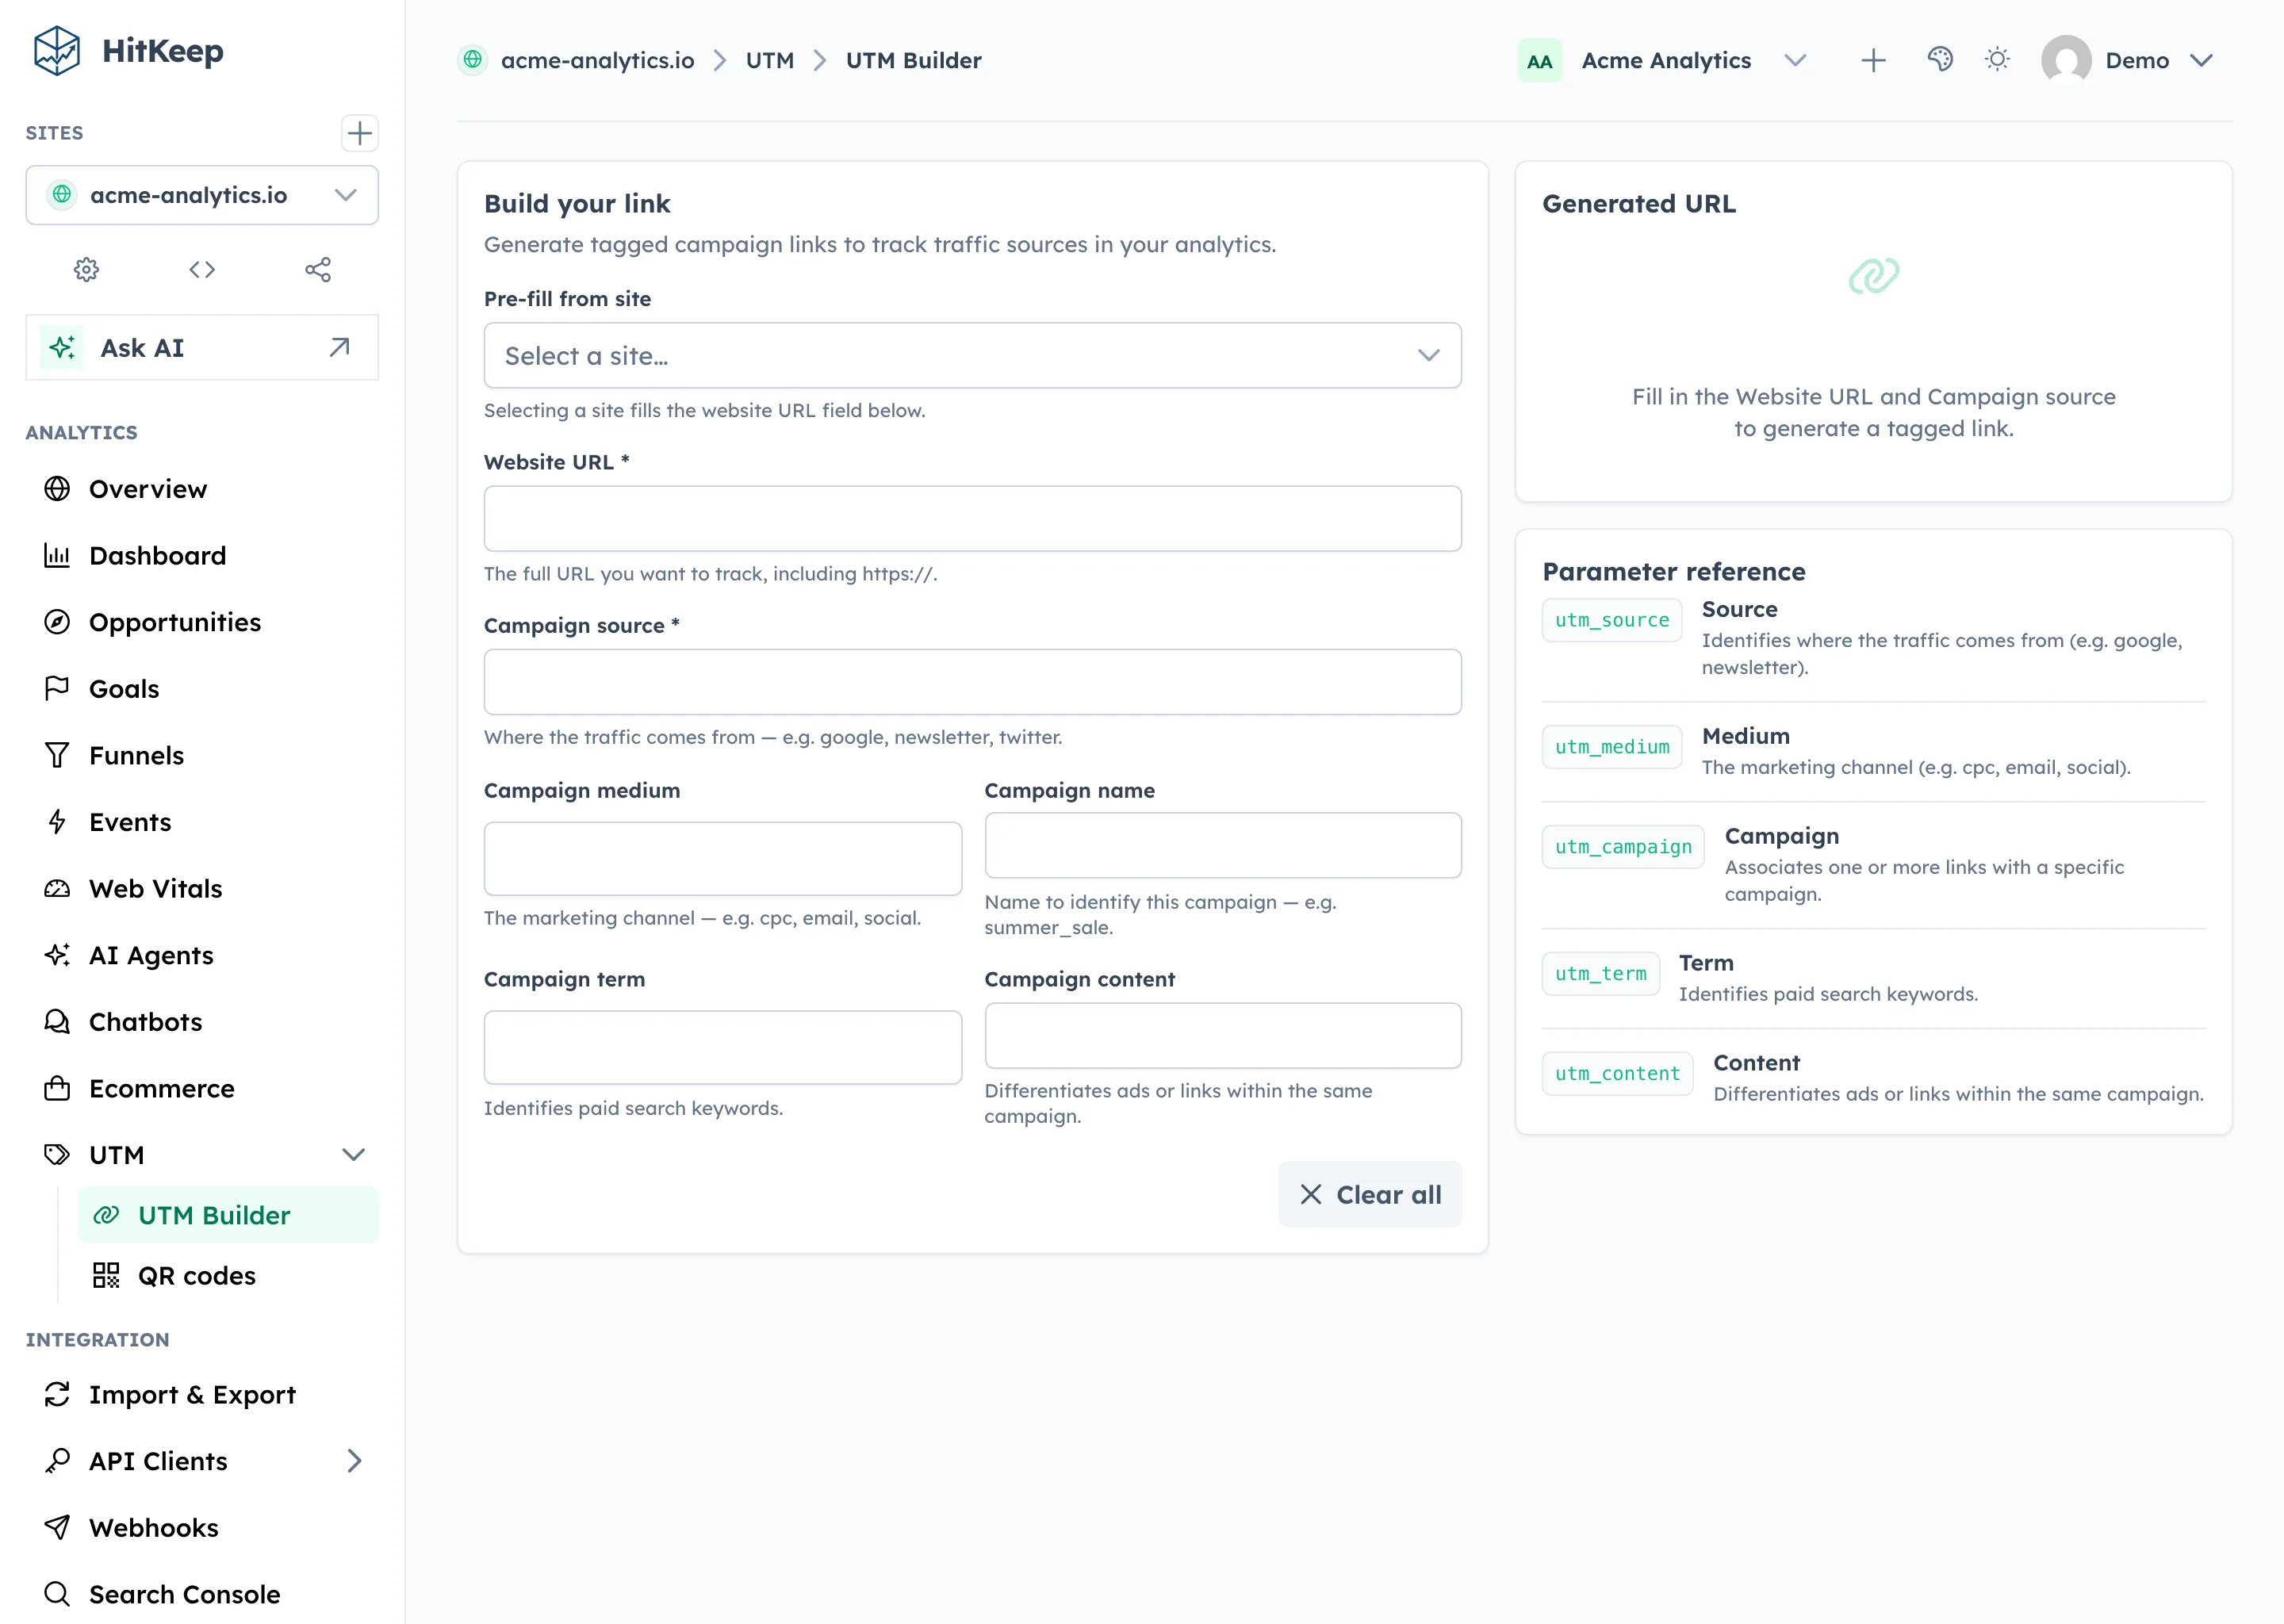Click the Webhooks paper plane icon
The width and height of the screenshot is (2284, 1624).
57,1527
